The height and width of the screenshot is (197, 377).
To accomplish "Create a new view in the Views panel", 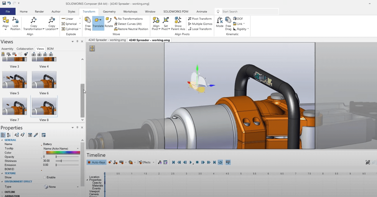I will point(3,54).
